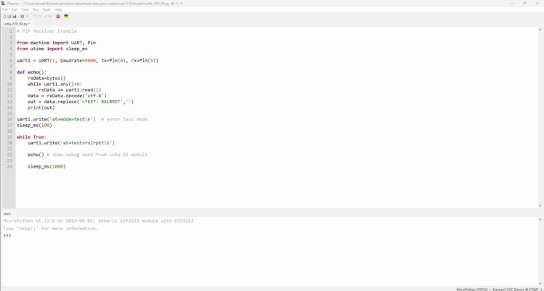
Task: Click the '# show debug data from LoRa-E5 module' comment
Action: pyautogui.click(x=97, y=155)
